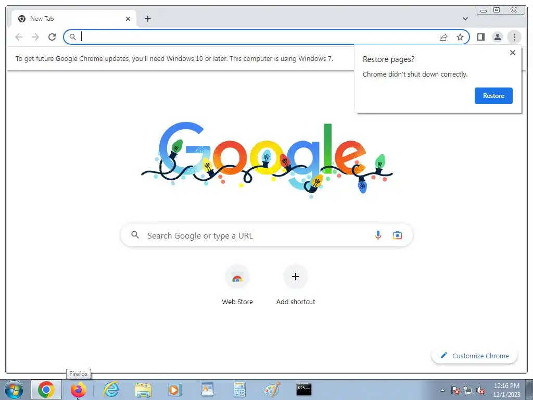Click the Restore button
The height and width of the screenshot is (400, 533).
coord(493,96)
